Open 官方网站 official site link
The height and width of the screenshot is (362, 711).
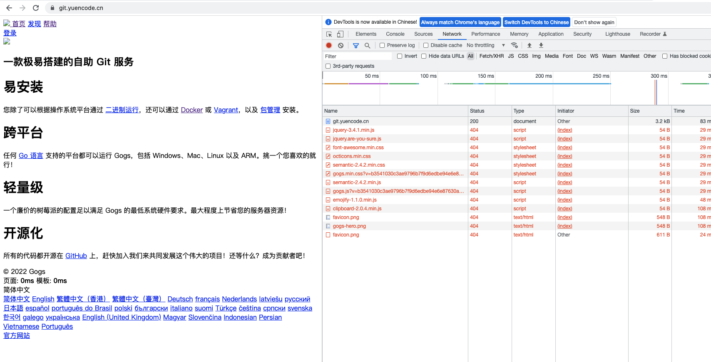(x=17, y=335)
